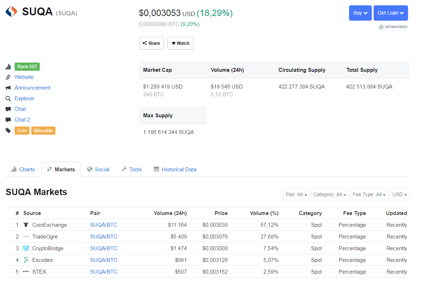Open the Social tab

pyautogui.click(x=98, y=169)
